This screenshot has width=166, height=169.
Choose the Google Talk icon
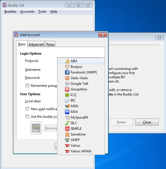(x=67, y=84)
